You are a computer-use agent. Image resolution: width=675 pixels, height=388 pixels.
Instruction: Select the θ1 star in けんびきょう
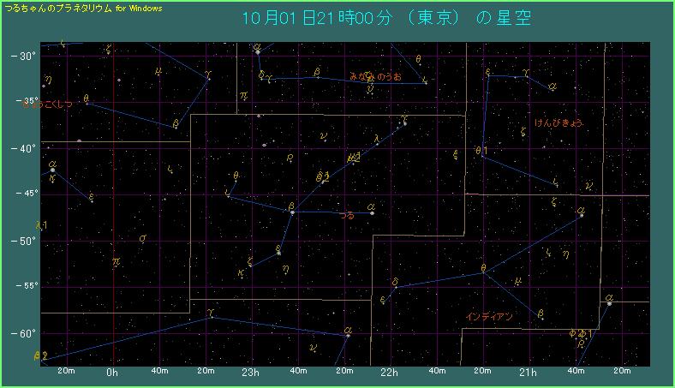[x=482, y=152]
